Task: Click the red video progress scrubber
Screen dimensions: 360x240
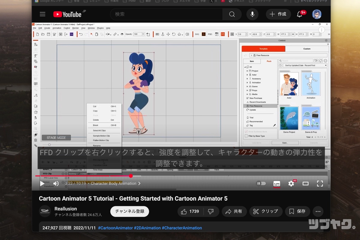Action: 131,176
